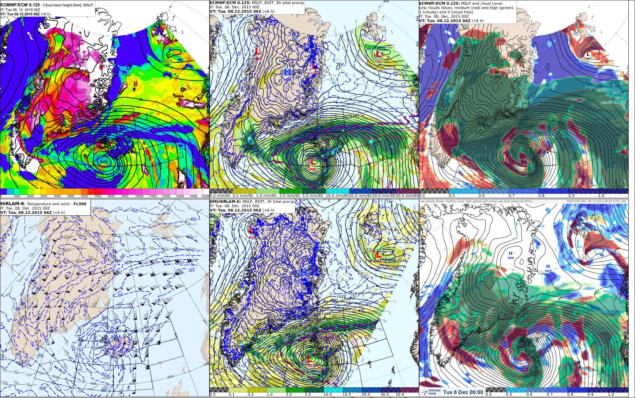Click the green 3.0 mm/6h legend swatch
This screenshot has width=635, height=398.
coord(291,191)
